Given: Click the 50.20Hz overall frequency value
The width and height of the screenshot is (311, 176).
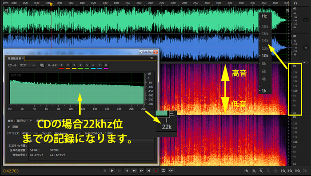Looking at the screenshot, I should [55, 150].
